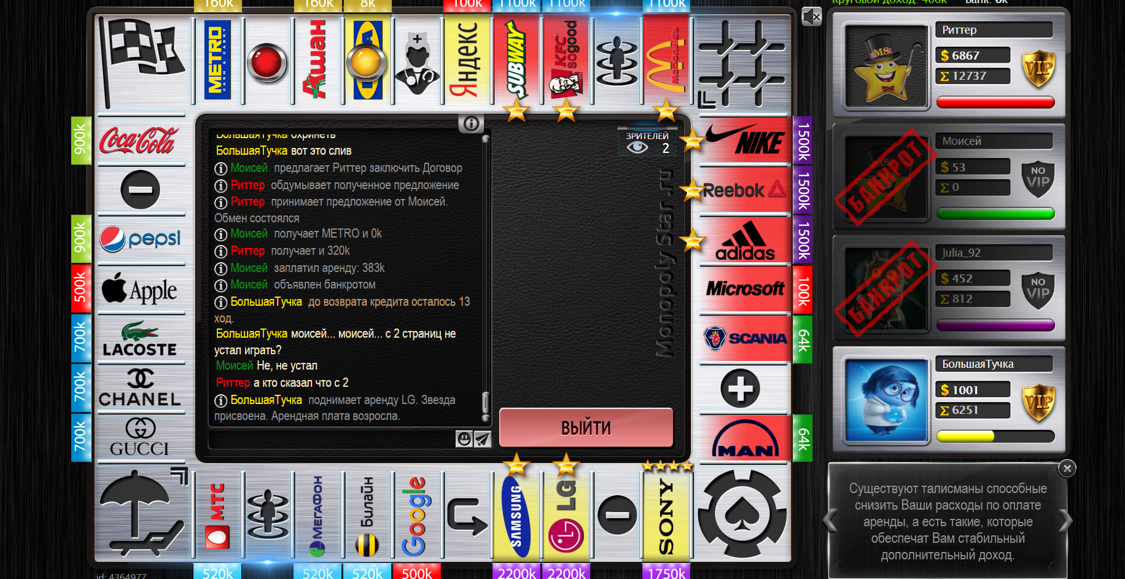Image resolution: width=1125 pixels, height=579 pixels.
Task: Click the beach umbrella vacation corner
Action: click(142, 513)
